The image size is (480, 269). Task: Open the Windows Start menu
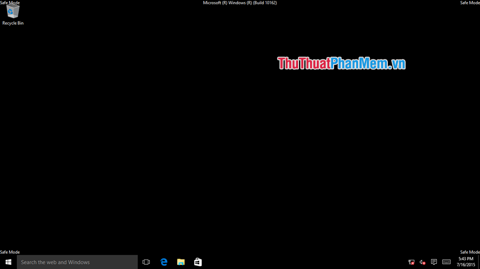[8, 262]
